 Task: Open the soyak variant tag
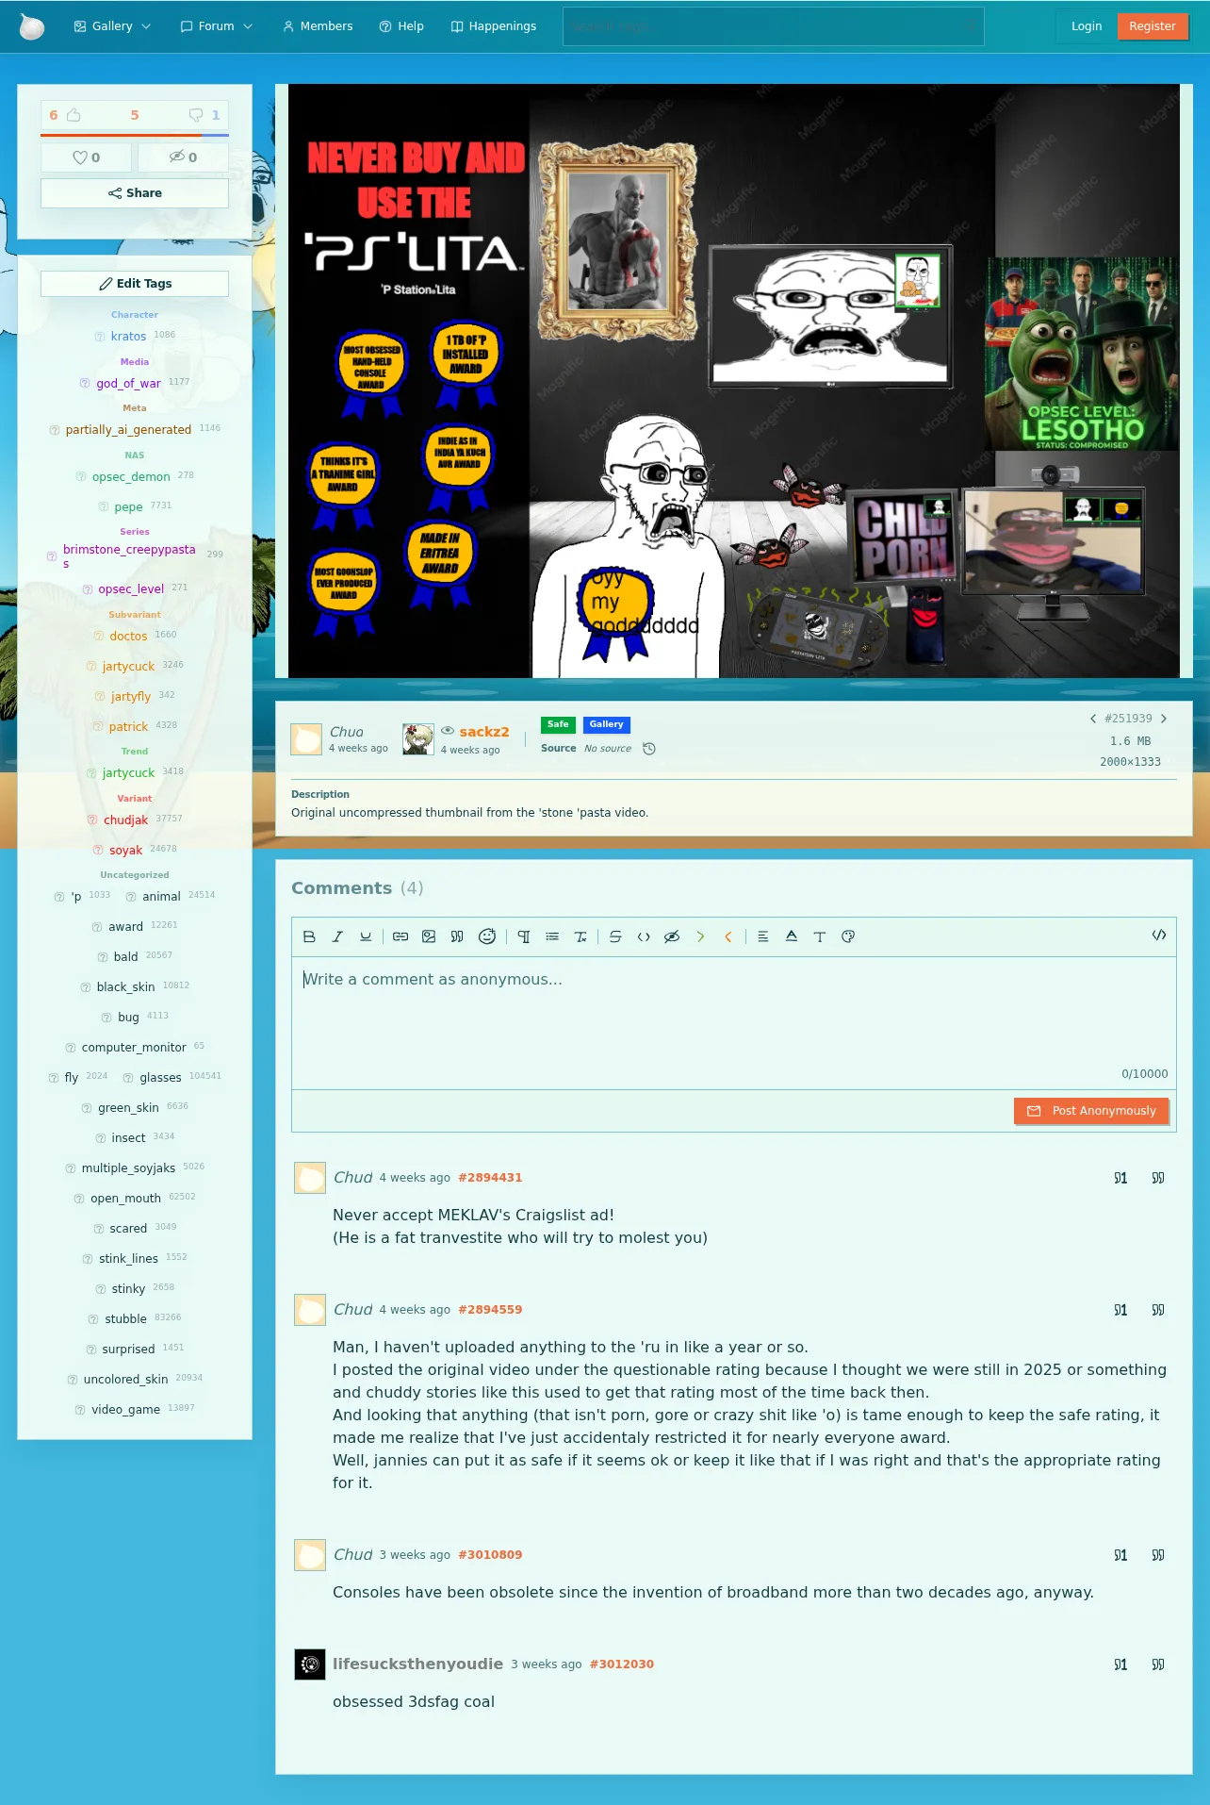point(125,851)
